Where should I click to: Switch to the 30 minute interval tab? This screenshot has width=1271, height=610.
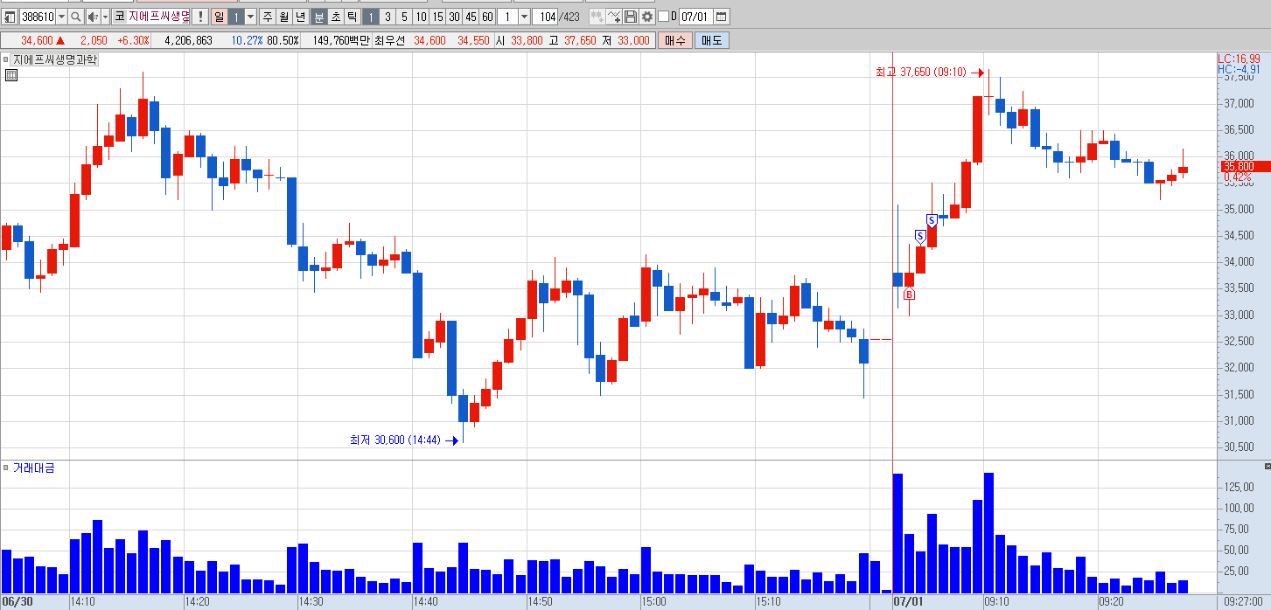coord(454,17)
